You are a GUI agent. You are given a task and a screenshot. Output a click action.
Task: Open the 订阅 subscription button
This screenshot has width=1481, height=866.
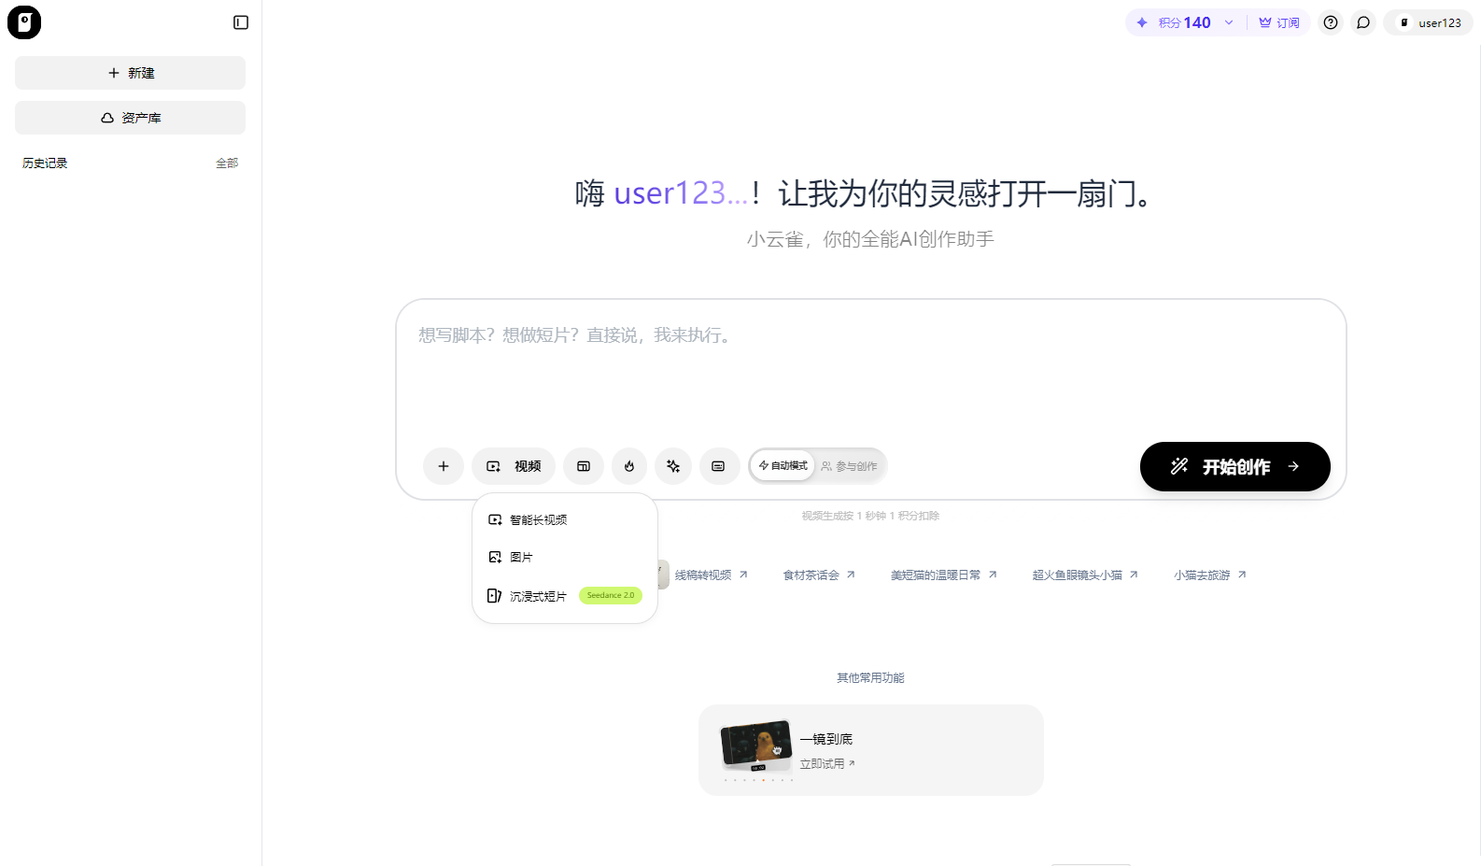point(1279,22)
